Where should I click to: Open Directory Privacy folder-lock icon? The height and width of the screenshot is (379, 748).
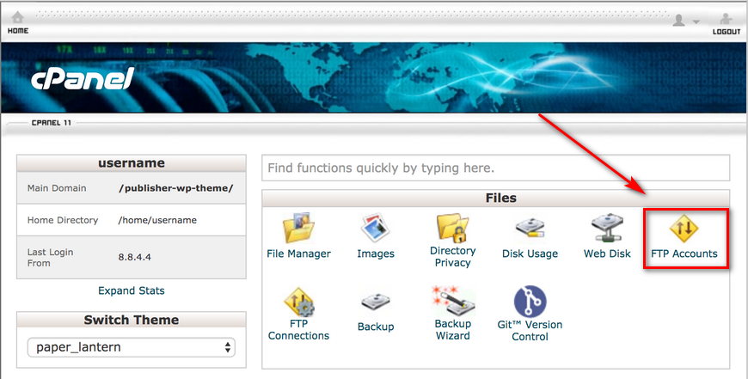click(453, 228)
